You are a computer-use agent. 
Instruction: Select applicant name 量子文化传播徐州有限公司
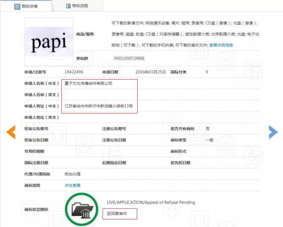pyautogui.click(x=89, y=83)
